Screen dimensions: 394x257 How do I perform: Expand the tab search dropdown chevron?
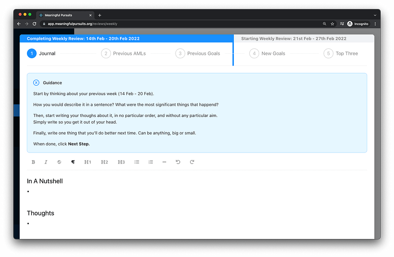[375, 15]
